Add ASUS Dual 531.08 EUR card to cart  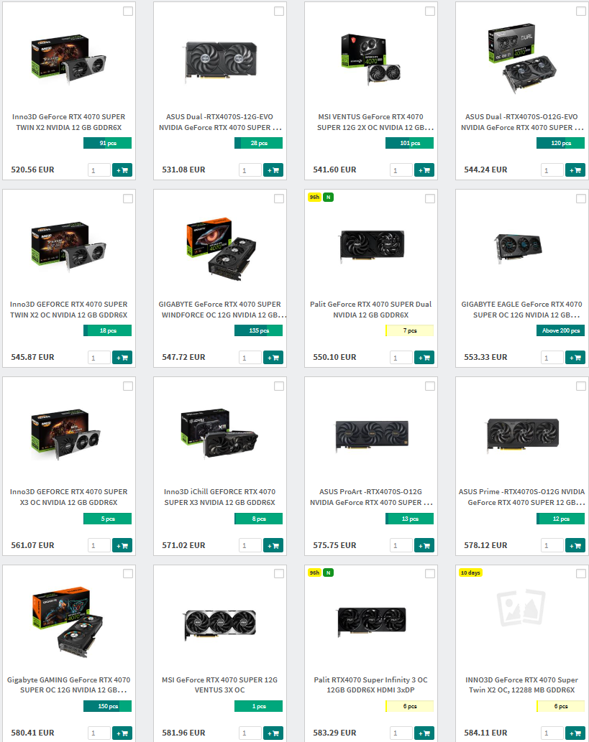(273, 170)
